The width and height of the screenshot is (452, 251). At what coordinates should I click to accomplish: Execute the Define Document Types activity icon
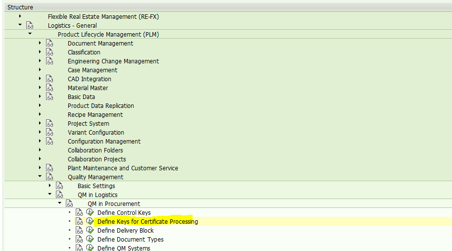point(90,240)
